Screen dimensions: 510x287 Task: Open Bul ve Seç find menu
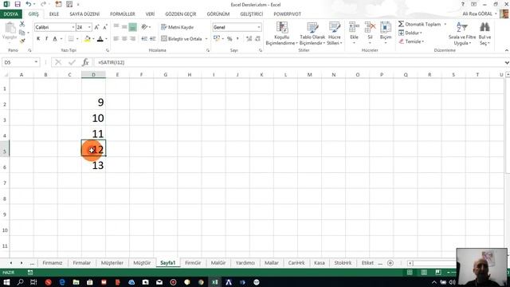484,33
